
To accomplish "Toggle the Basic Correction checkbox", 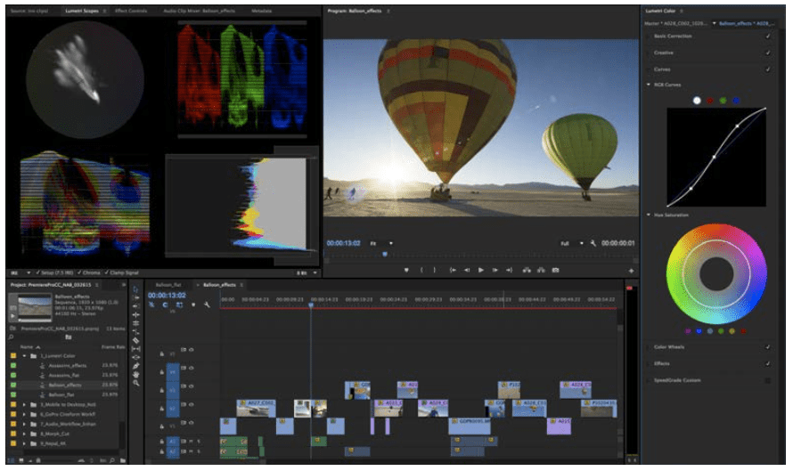I will pyautogui.click(x=767, y=37).
